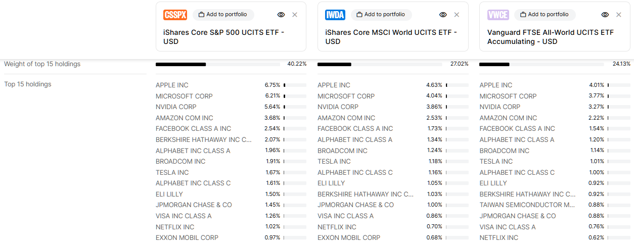Click the orange CSSPX ticker badge
Screen dimensions: 634x246
point(175,15)
